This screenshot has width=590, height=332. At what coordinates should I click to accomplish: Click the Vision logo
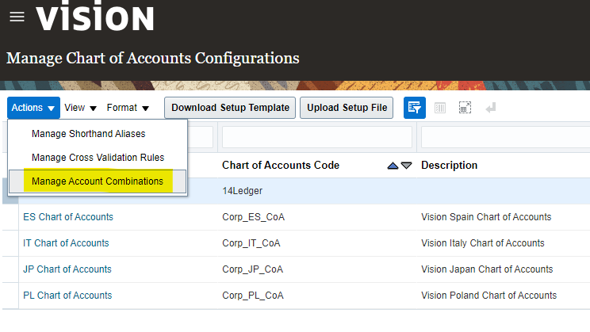[x=95, y=17]
